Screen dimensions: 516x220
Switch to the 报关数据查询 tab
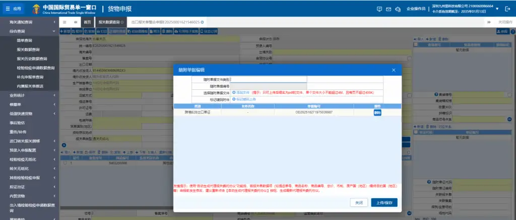click(109, 22)
